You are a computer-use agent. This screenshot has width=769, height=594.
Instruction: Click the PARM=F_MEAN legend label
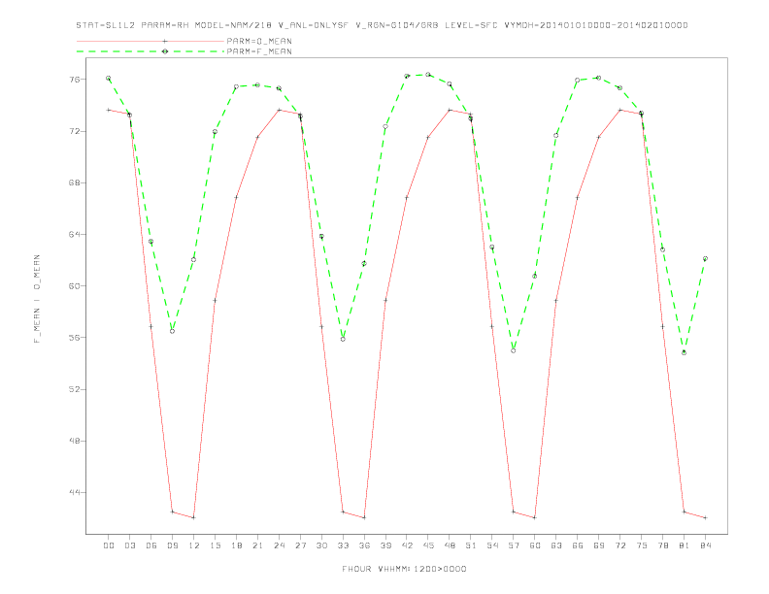point(259,51)
